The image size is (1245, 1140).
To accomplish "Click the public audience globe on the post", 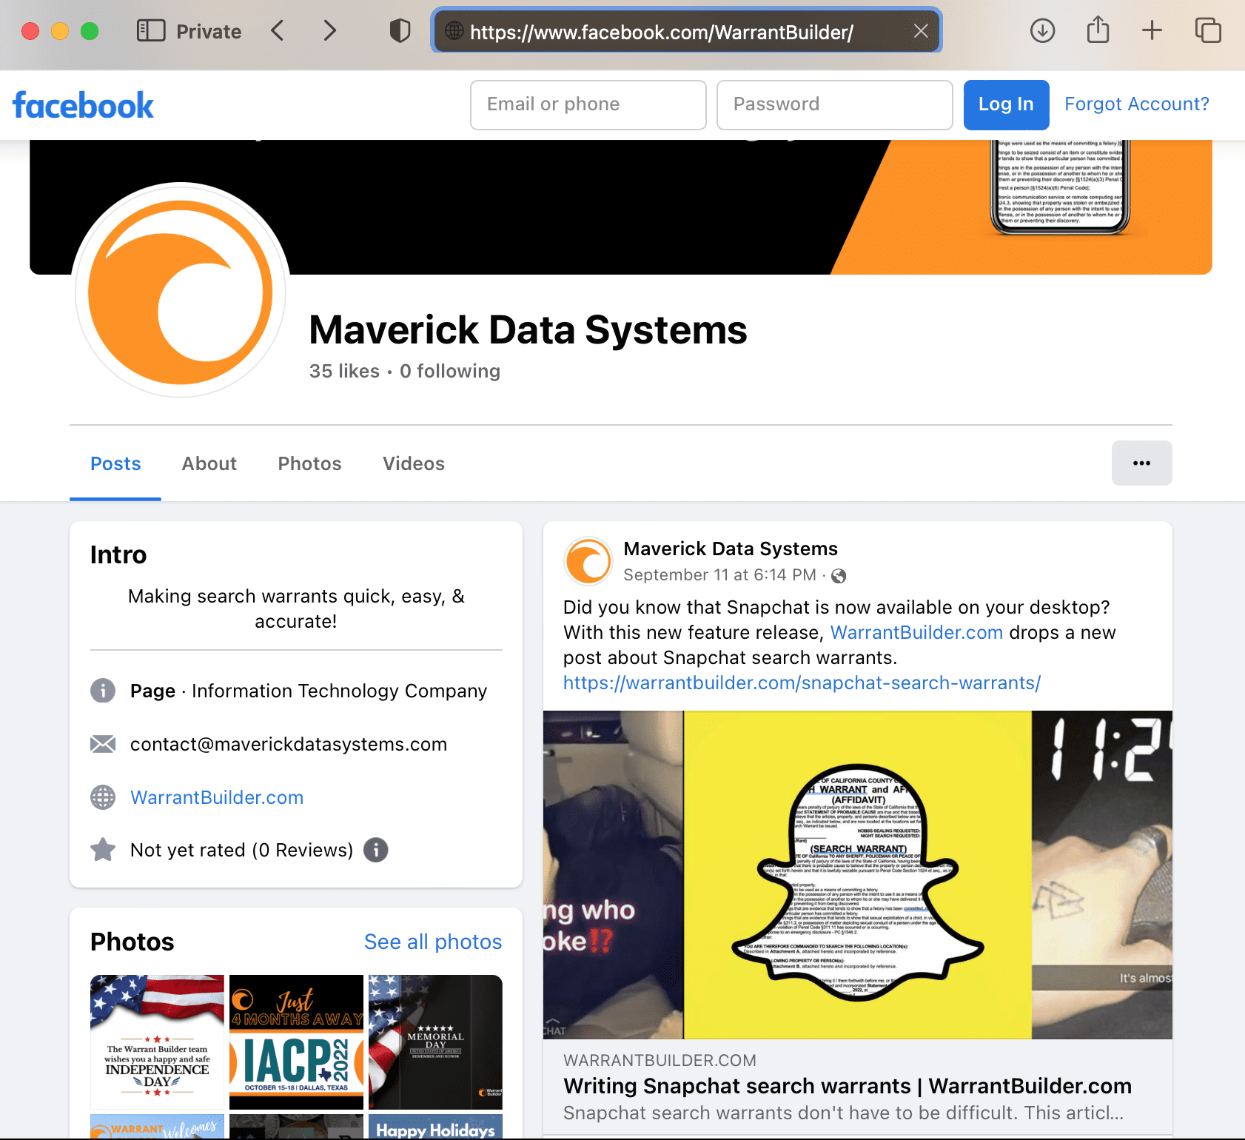I will (x=839, y=575).
